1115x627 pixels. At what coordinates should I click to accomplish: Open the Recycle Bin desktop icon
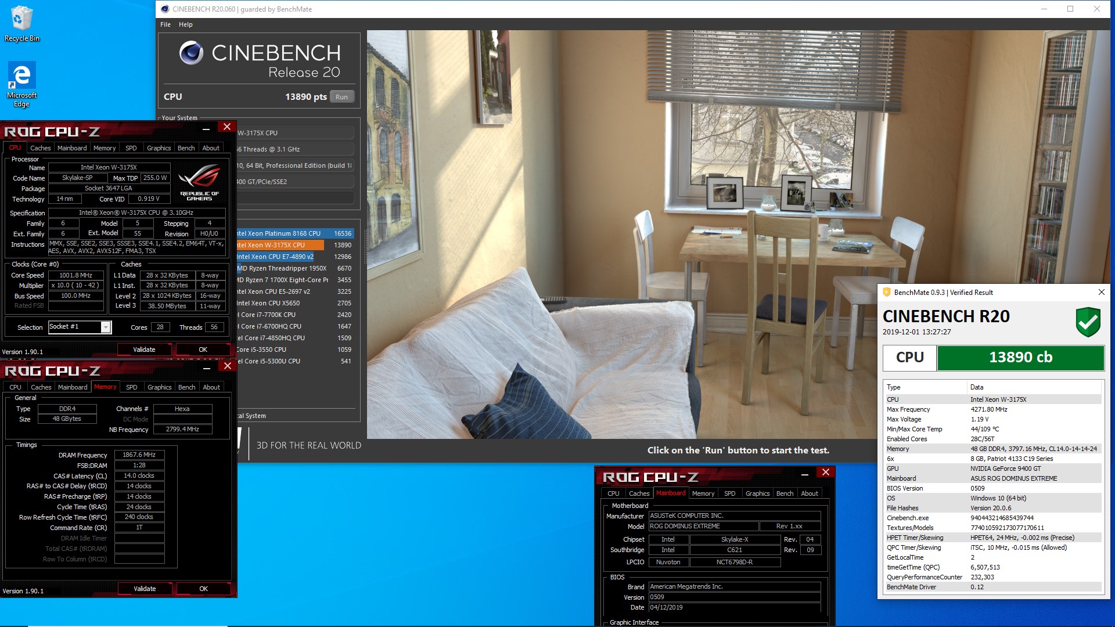[21, 24]
